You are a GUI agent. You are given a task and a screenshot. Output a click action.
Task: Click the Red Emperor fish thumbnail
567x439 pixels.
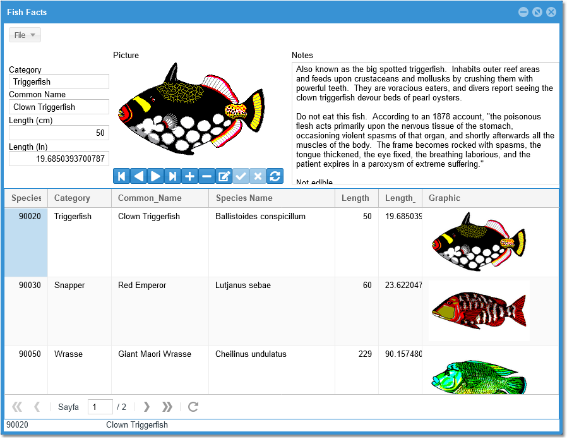pyautogui.click(x=479, y=311)
